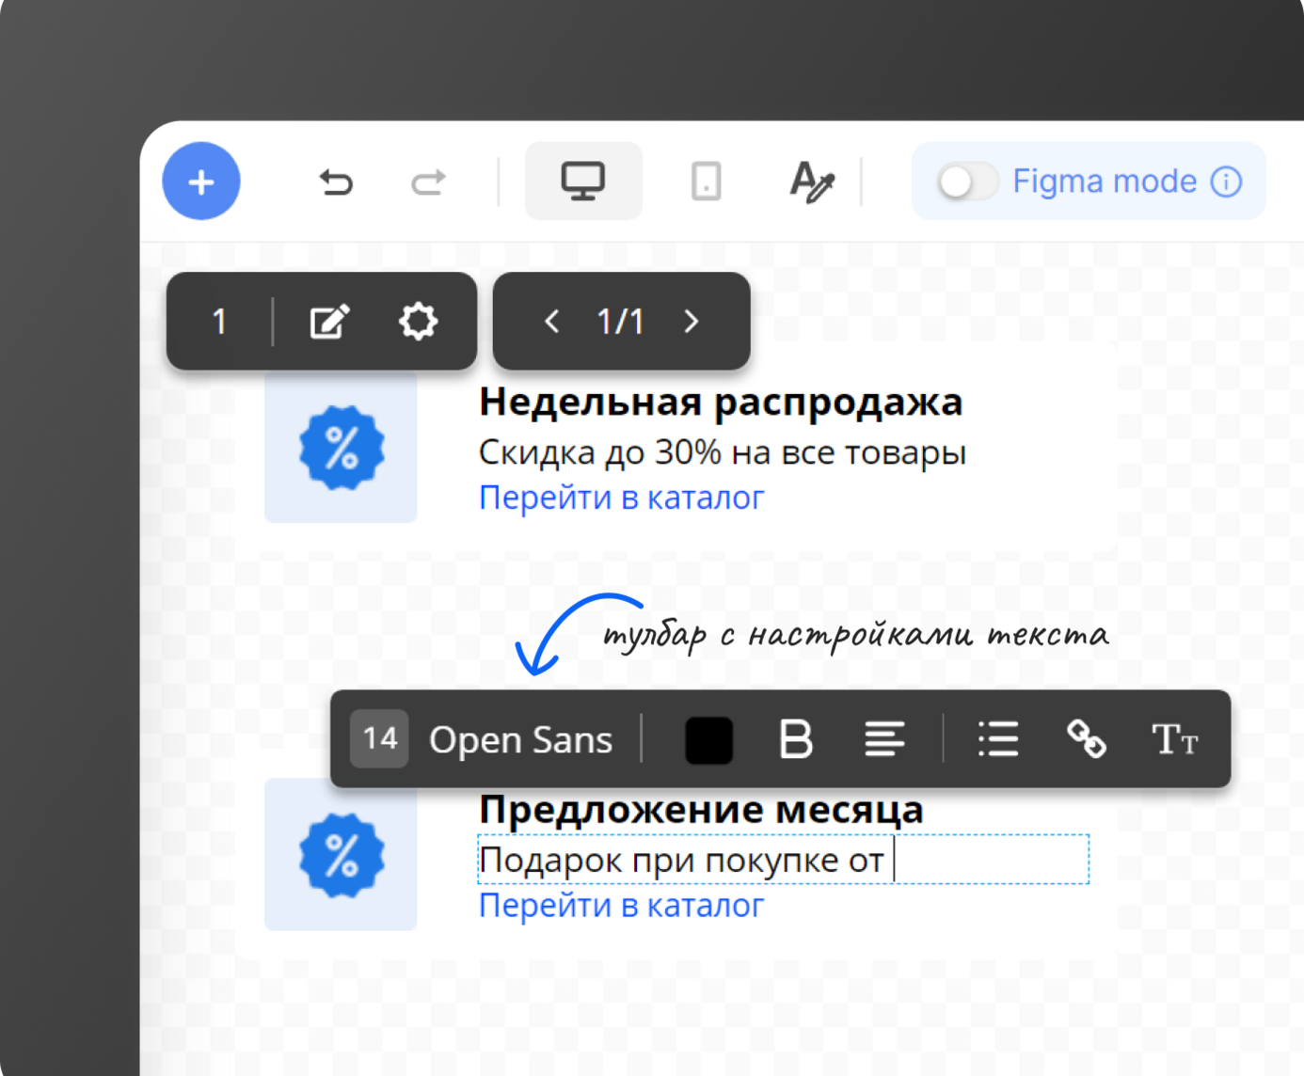This screenshot has height=1076, width=1304.
Task: Click the blue plus add button
Action: (201, 182)
